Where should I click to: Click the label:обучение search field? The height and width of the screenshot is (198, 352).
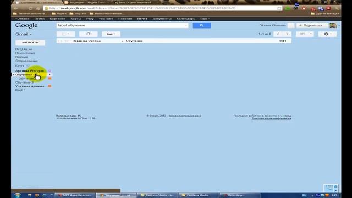point(122,25)
